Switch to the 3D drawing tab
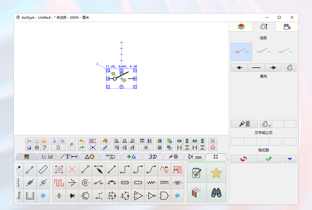 click(152, 157)
